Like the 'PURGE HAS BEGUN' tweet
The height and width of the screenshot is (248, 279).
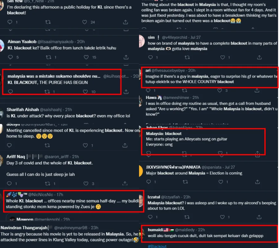click(85, 91)
